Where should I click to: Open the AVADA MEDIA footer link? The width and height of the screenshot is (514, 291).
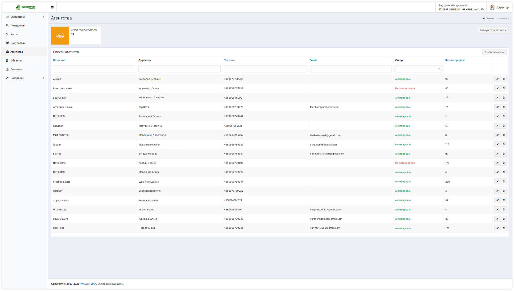click(x=88, y=283)
